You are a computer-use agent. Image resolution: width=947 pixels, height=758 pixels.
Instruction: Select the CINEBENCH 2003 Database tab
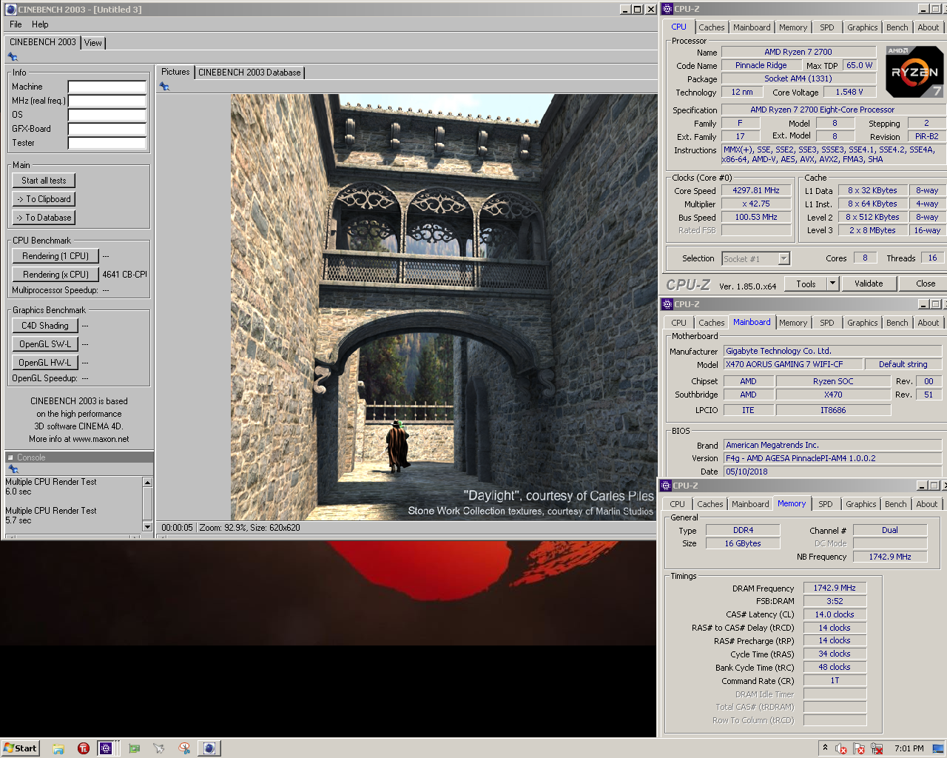249,73
